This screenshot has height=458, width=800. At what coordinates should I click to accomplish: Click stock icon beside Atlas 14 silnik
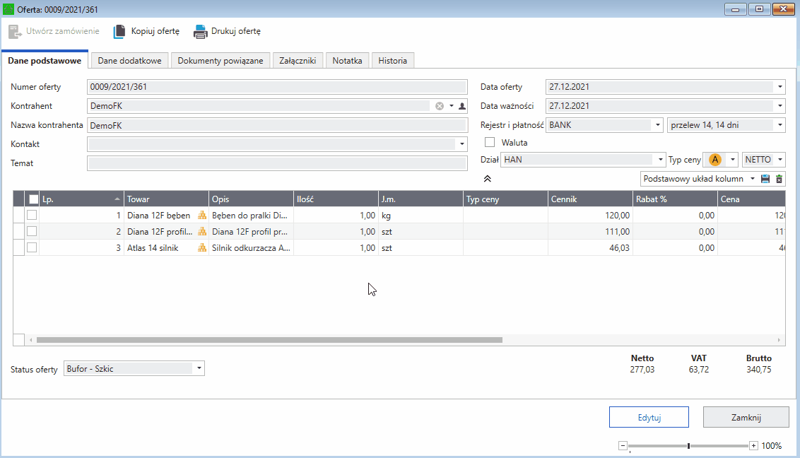tap(201, 248)
